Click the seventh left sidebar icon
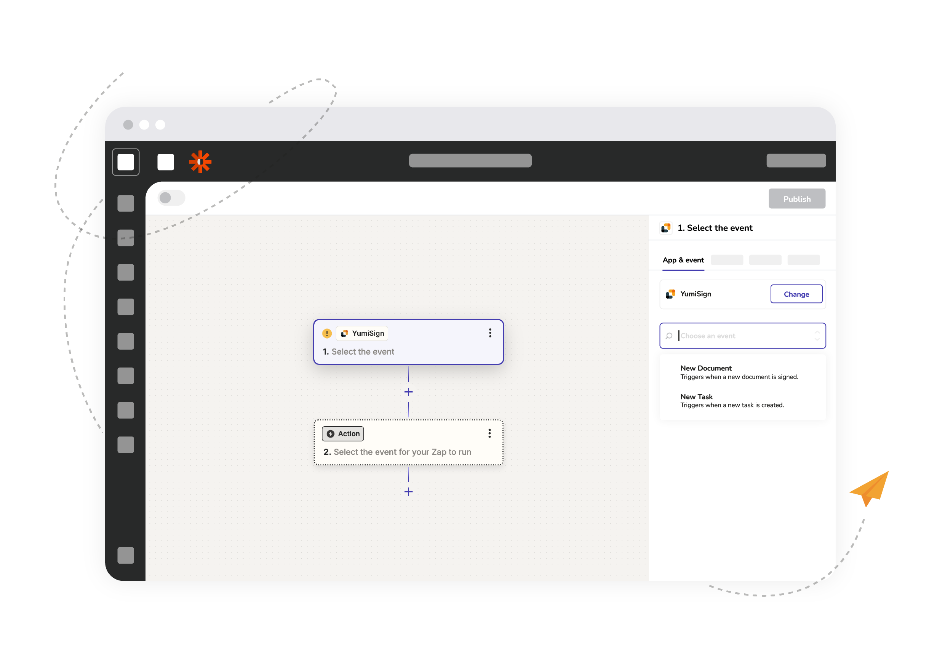Screen dimensions: 945x668 click(126, 410)
